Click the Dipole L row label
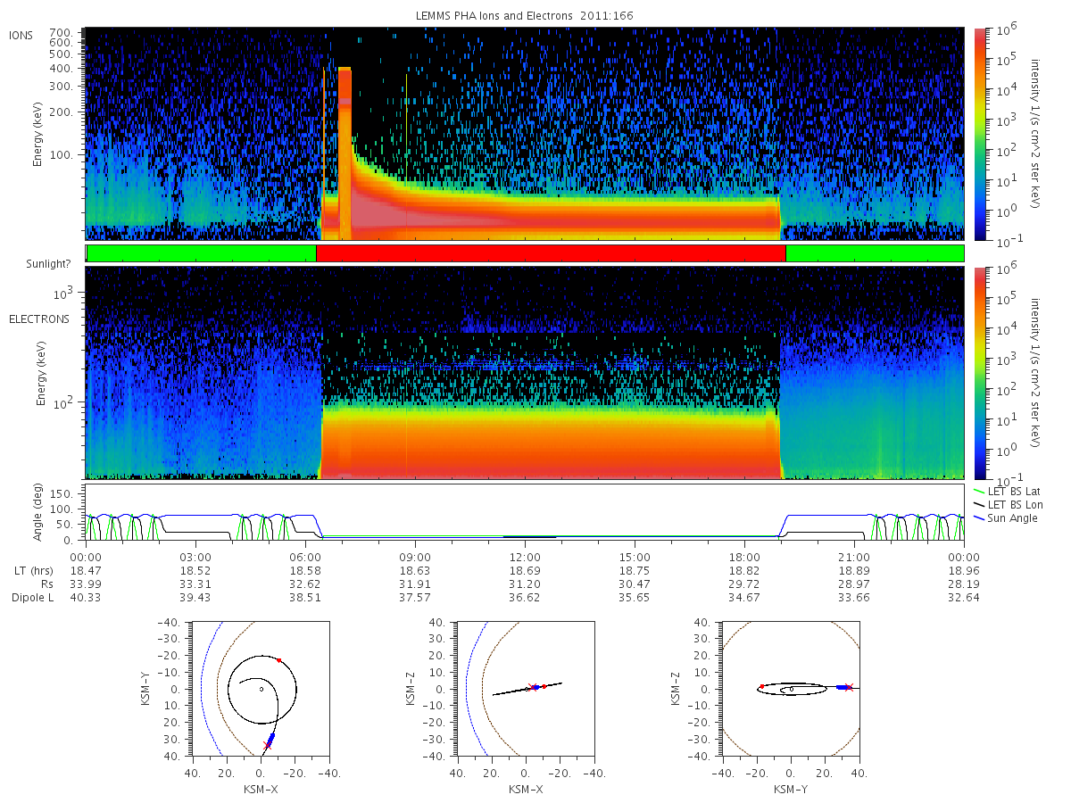The width and height of the screenshot is (1071, 803). click(32, 597)
